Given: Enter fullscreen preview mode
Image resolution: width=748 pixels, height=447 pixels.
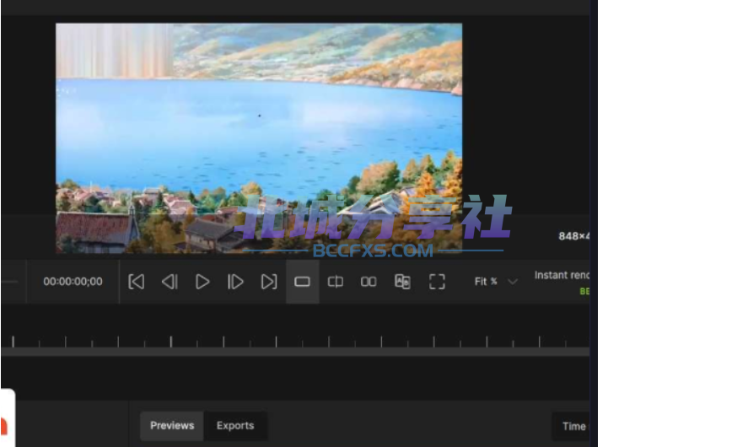Looking at the screenshot, I should 437,282.
